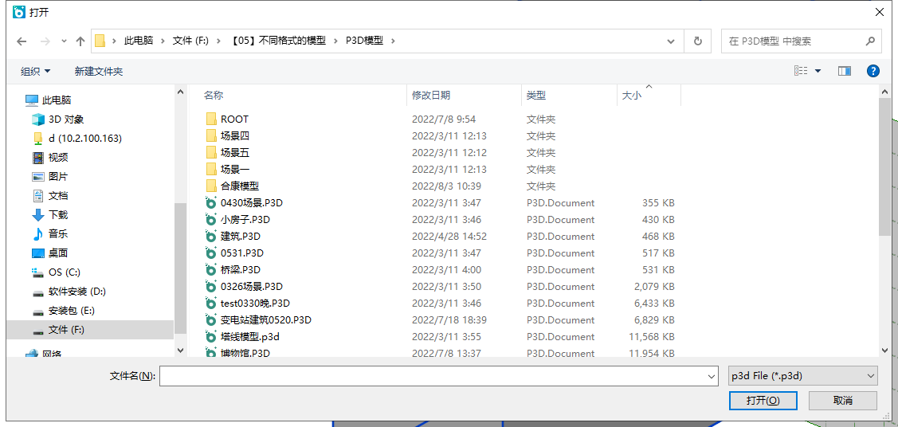Image resolution: width=898 pixels, height=427 pixels.
Task: Select 变电站建筑0520.P3D file icon
Action: [212, 320]
